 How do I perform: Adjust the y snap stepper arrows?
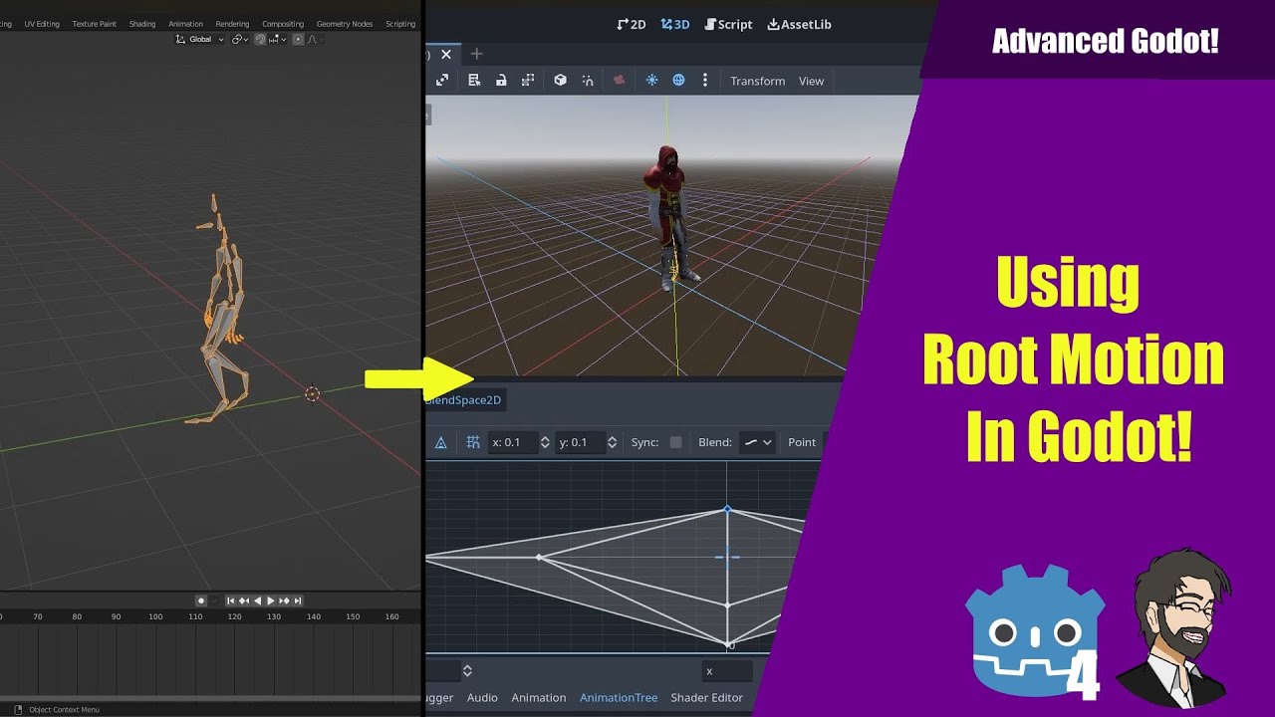click(x=612, y=442)
